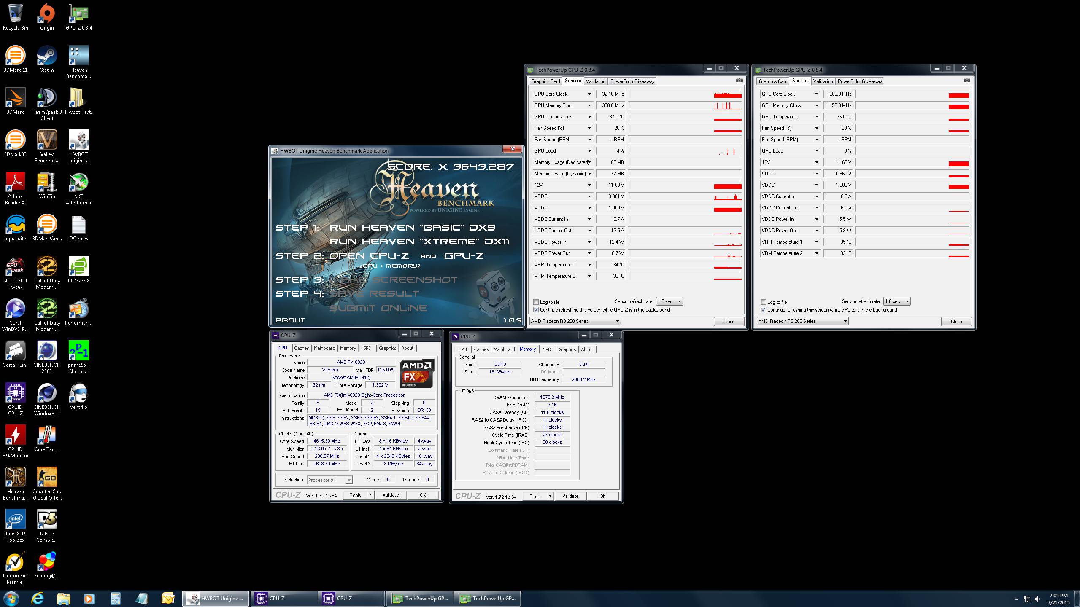Click the volume icon in system tray

tap(1037, 599)
